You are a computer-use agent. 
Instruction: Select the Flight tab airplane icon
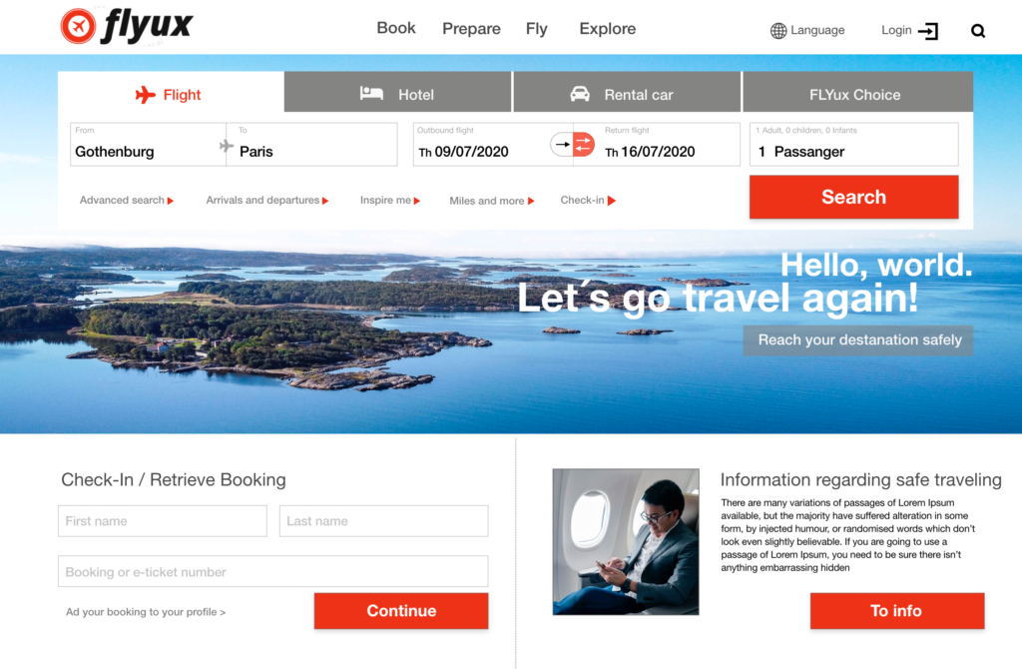[x=146, y=95]
